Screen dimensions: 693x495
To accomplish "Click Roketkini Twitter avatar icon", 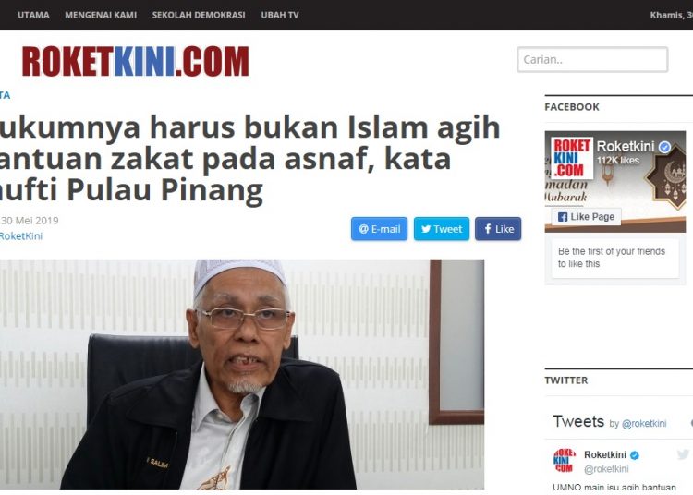I will point(565,460).
